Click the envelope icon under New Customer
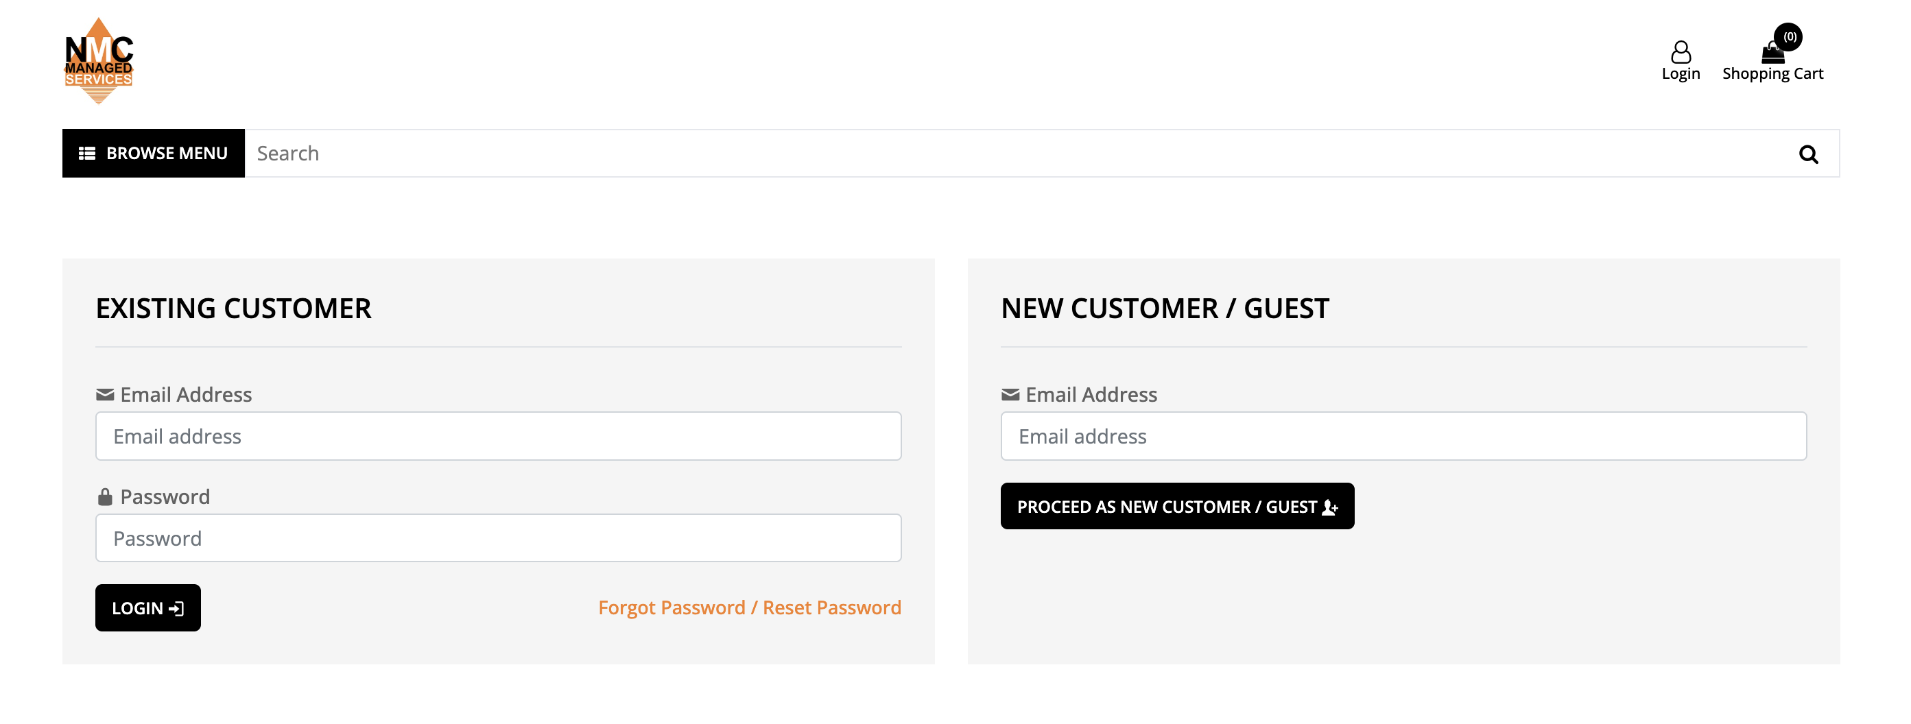 [x=1010, y=395]
